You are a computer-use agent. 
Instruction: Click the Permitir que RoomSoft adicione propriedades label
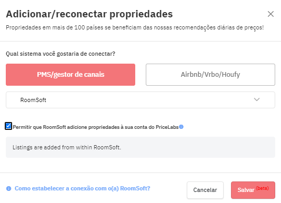pos(96,127)
